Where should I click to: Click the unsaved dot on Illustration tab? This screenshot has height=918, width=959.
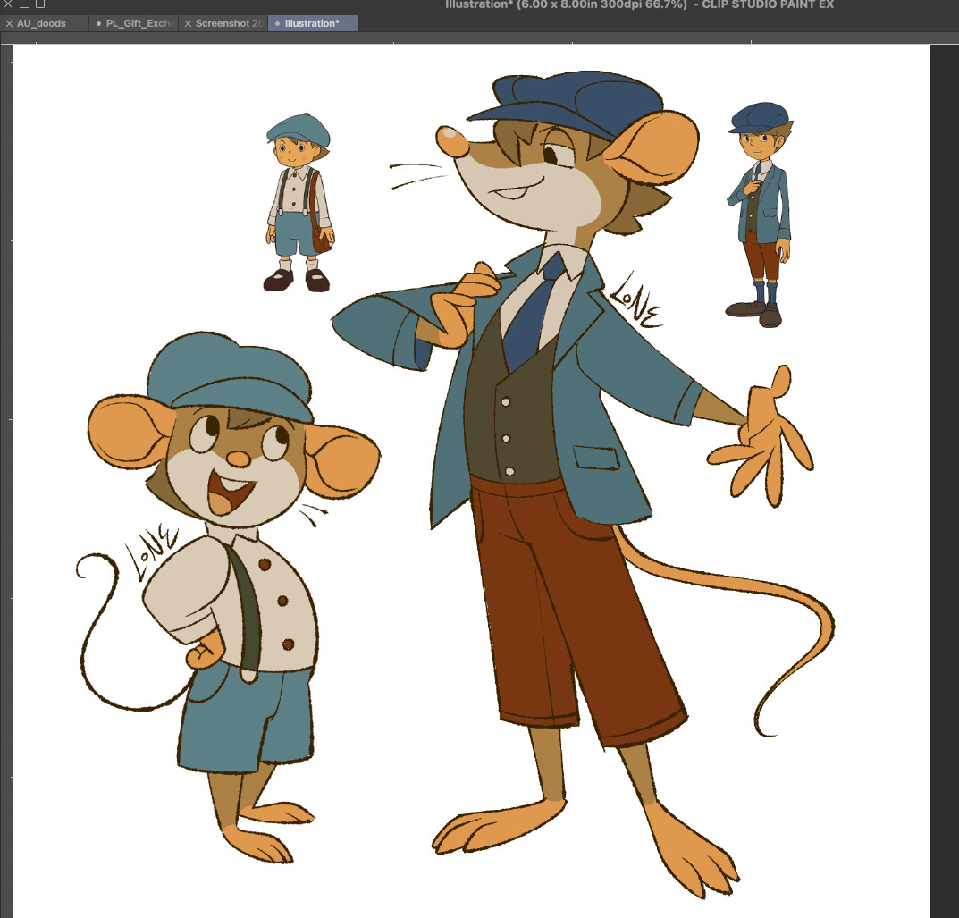tap(277, 23)
